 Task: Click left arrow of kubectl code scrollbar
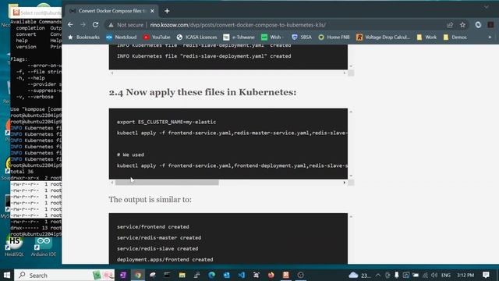coord(112,183)
